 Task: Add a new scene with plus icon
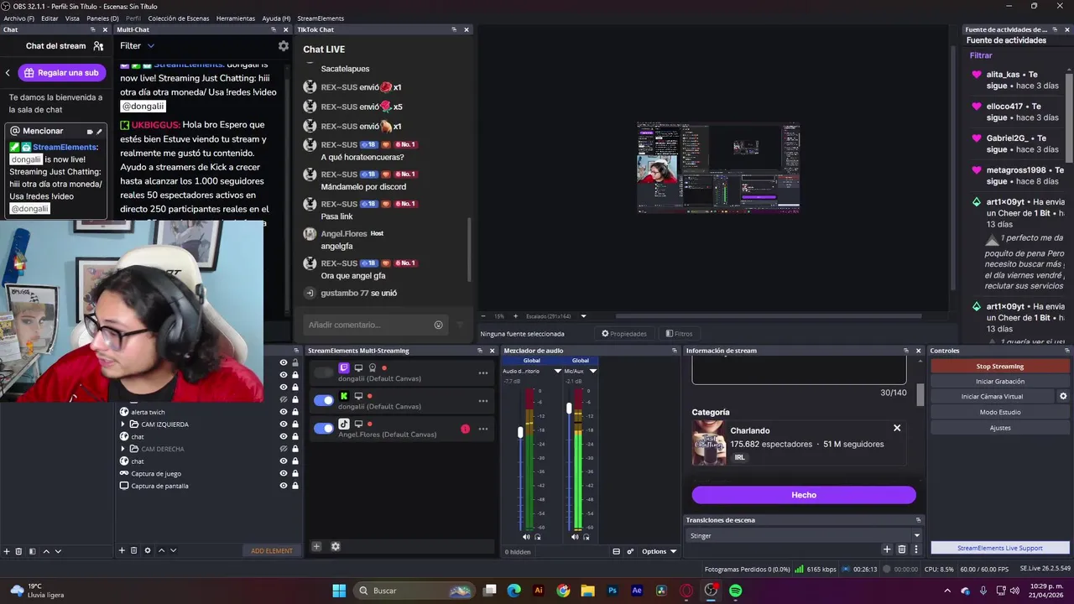(7, 551)
